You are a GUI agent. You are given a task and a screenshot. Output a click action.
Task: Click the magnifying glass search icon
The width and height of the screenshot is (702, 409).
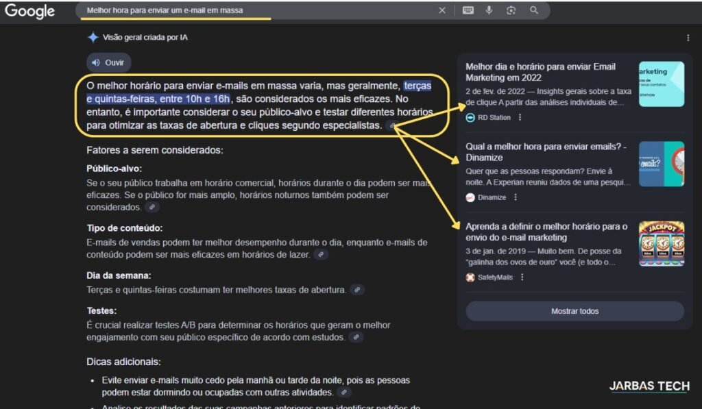pyautogui.click(x=533, y=10)
